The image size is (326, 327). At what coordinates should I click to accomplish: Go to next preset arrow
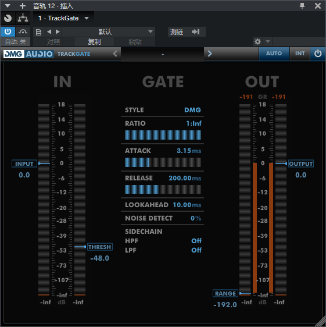pos(58,31)
